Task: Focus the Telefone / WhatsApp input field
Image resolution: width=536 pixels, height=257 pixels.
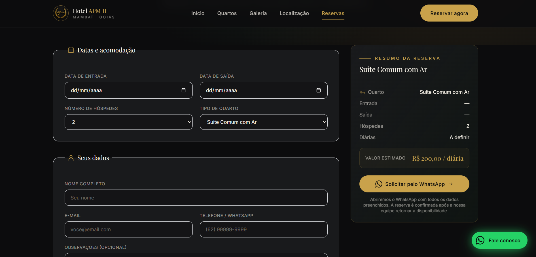Action: pyautogui.click(x=264, y=230)
